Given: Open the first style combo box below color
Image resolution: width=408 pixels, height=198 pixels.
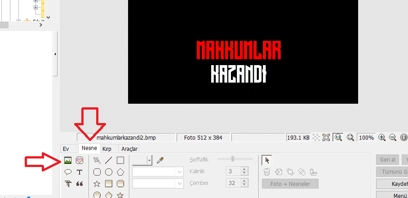Looking at the screenshot, I should [158, 172].
